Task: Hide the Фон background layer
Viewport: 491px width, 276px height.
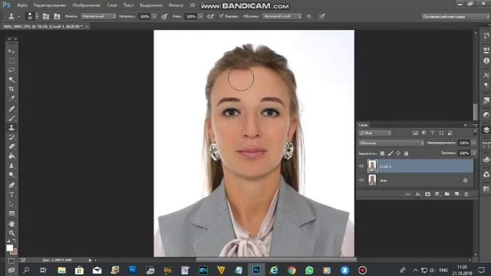Action: click(x=361, y=180)
